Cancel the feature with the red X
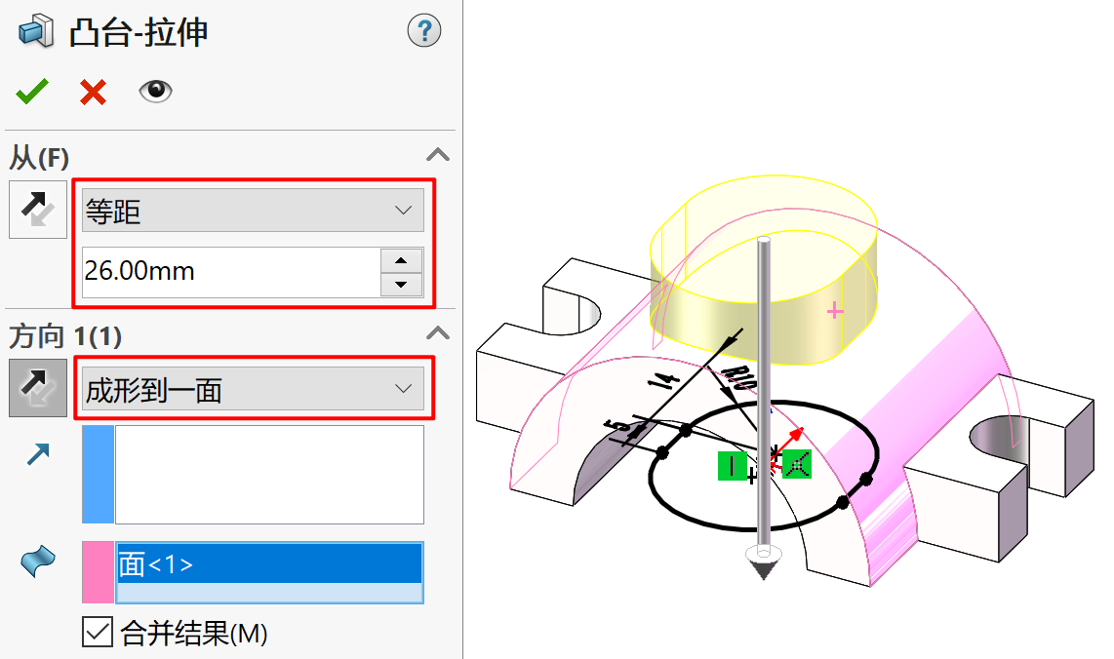 (x=93, y=93)
